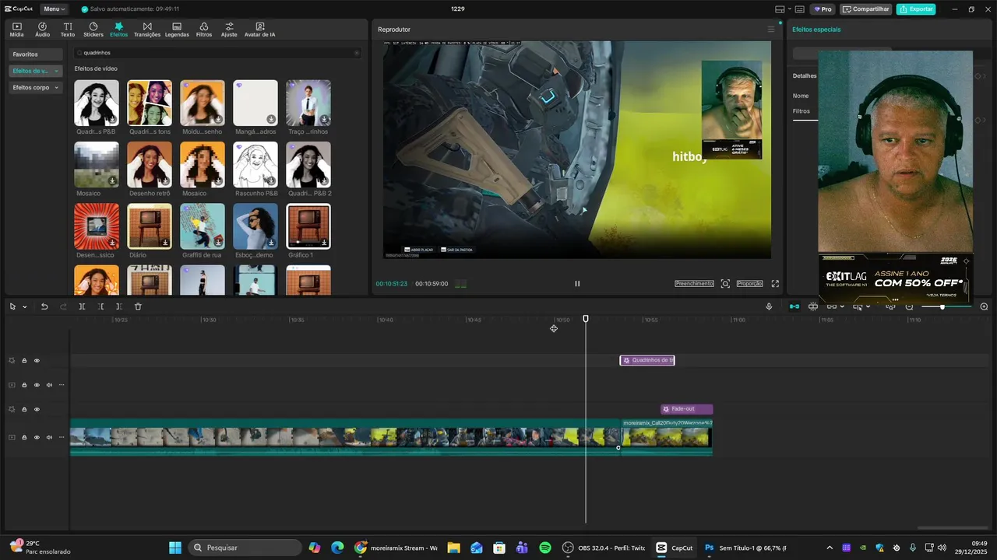Viewport: 997px width, 560px height.
Task: Select the Desenho retrô effect thumbnail
Action: point(150,164)
